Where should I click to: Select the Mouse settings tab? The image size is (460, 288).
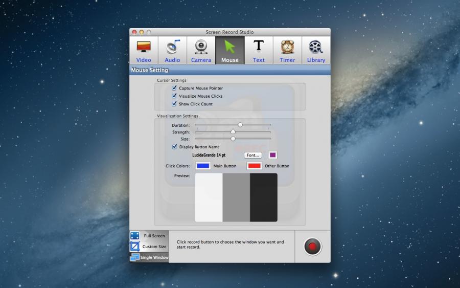[x=229, y=50]
